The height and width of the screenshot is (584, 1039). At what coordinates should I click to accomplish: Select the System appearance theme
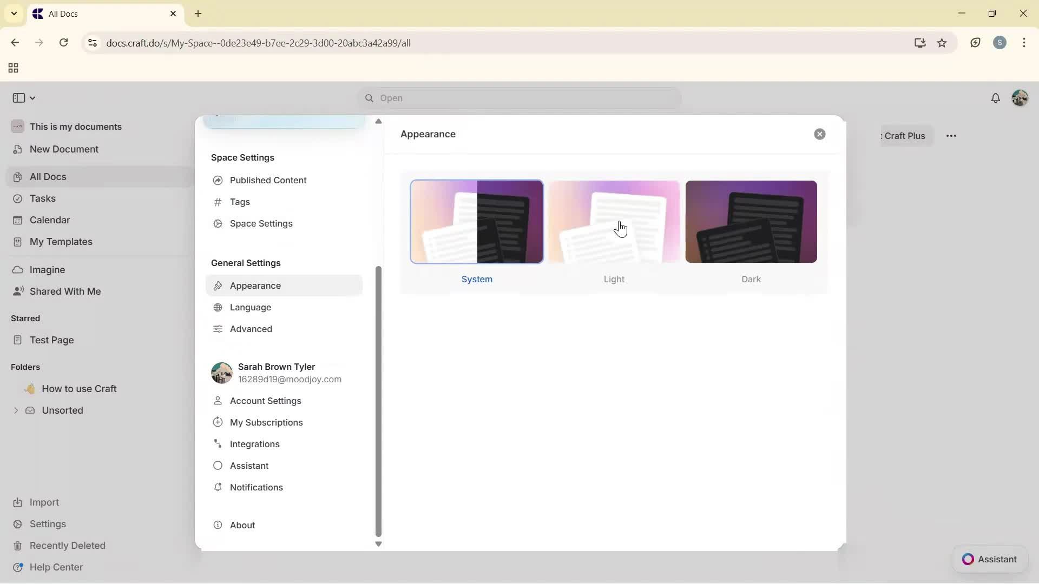click(x=477, y=222)
